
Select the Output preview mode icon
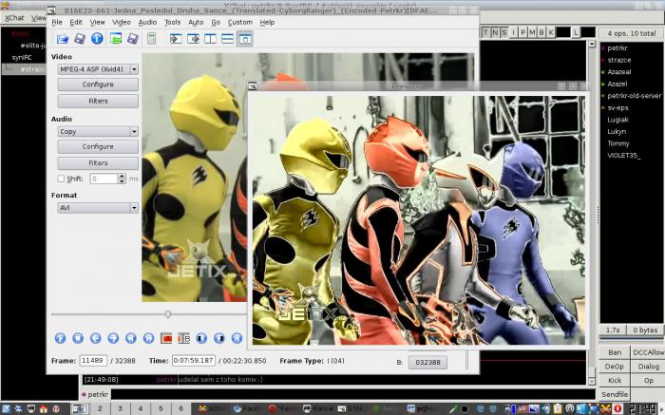pos(193,39)
